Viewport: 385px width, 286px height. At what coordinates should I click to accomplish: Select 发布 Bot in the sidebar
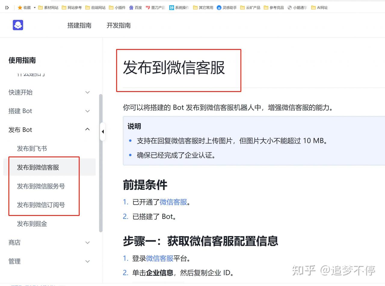(x=20, y=130)
